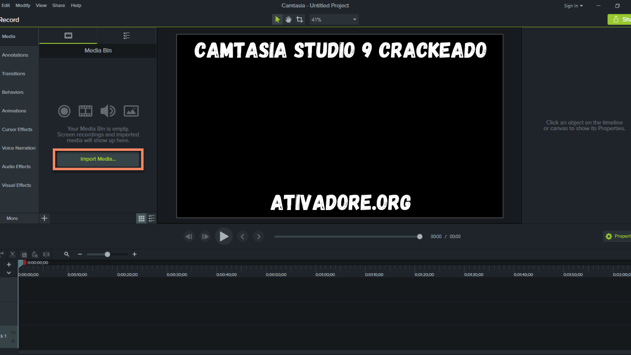
Task: Activate the Pan hand tool
Action: (x=288, y=20)
